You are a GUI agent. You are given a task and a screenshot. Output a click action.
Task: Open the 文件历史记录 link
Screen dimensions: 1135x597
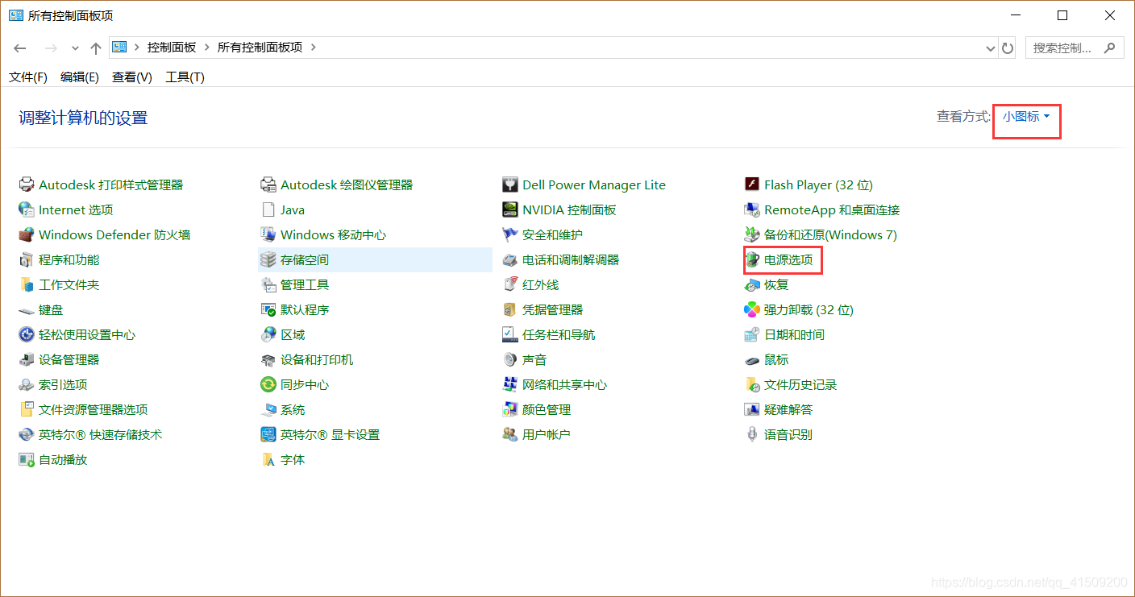tap(800, 384)
